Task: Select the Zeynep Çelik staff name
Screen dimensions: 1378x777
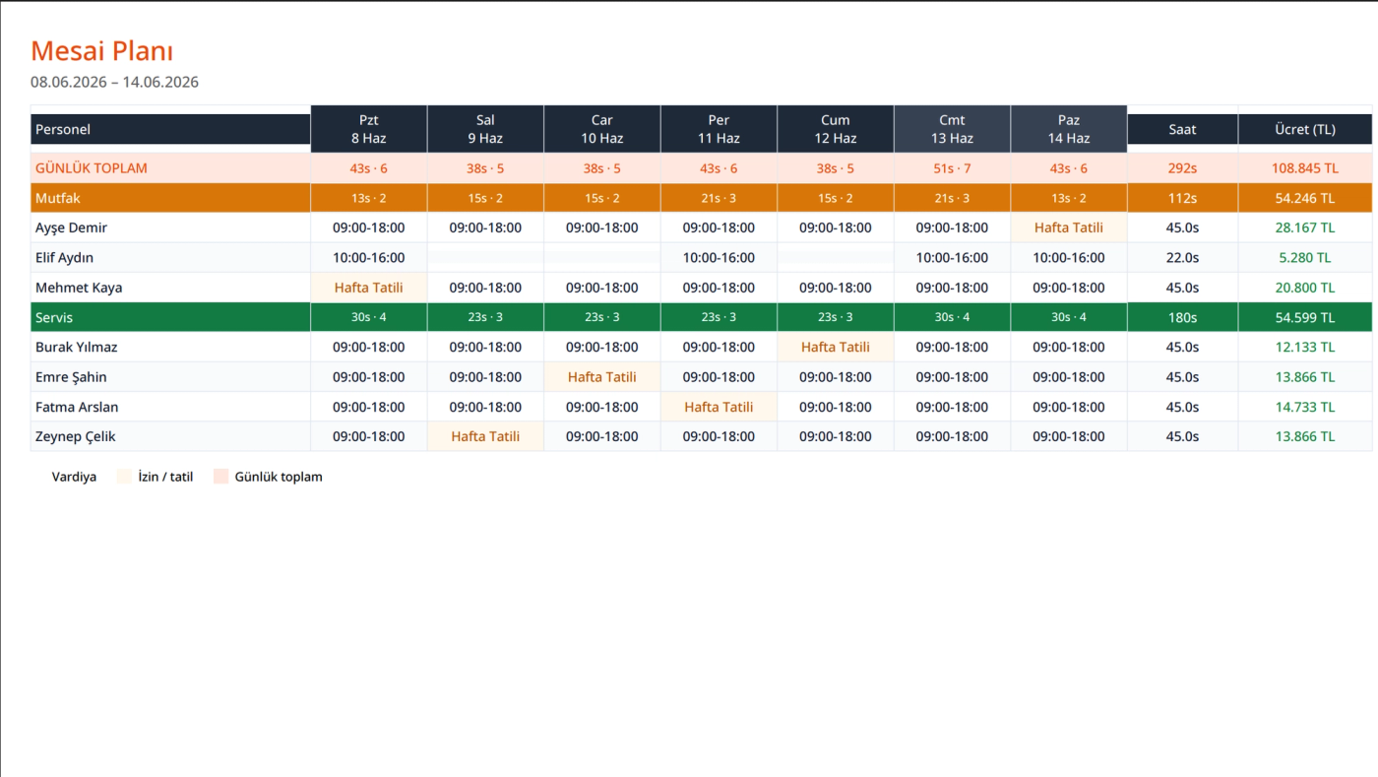Action: pos(76,436)
